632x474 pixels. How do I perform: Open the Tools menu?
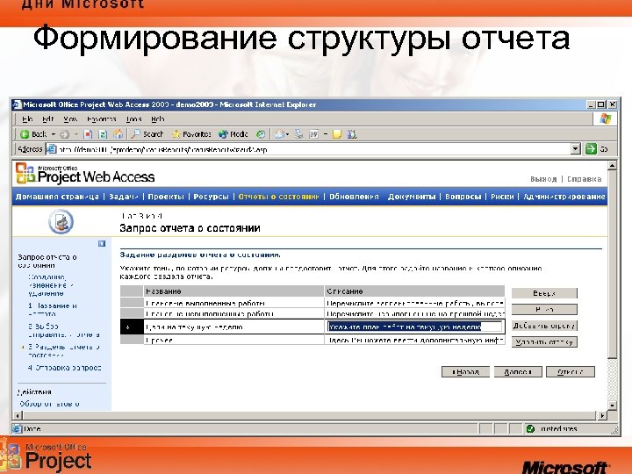[x=133, y=119]
